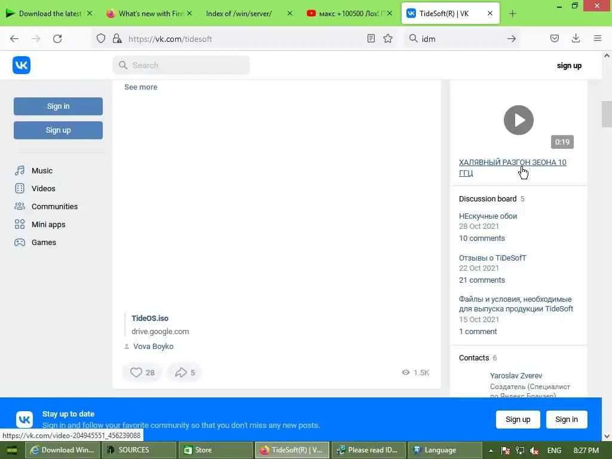Click the ENG input language indicator
This screenshot has width=612, height=459.
click(554, 451)
